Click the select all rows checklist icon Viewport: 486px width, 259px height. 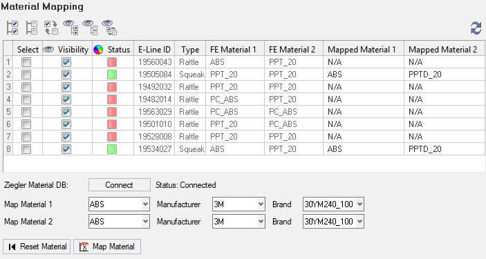point(12,28)
